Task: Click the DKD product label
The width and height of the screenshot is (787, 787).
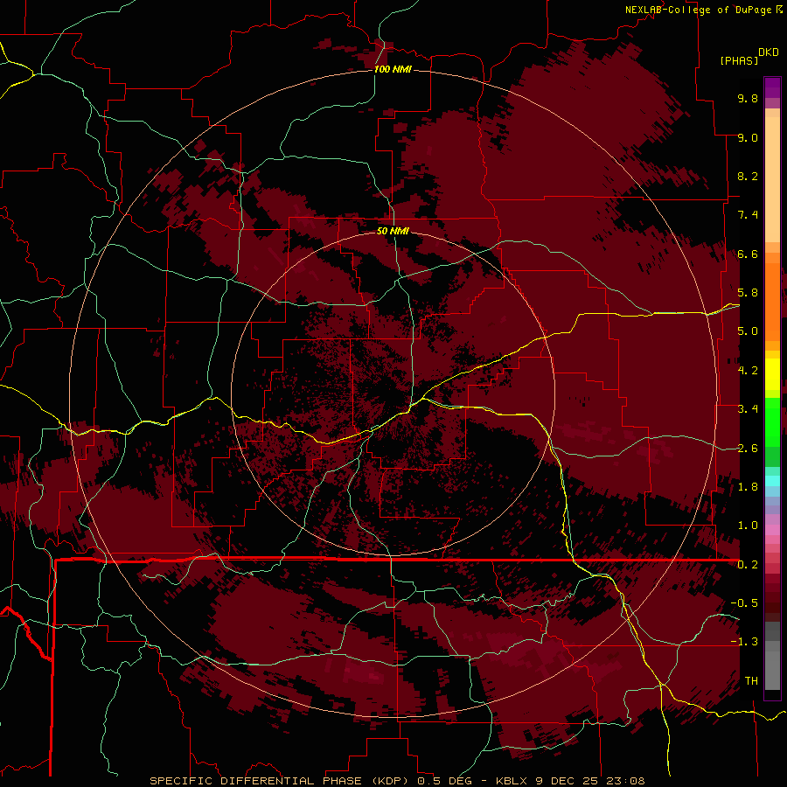Action: pyautogui.click(x=769, y=52)
